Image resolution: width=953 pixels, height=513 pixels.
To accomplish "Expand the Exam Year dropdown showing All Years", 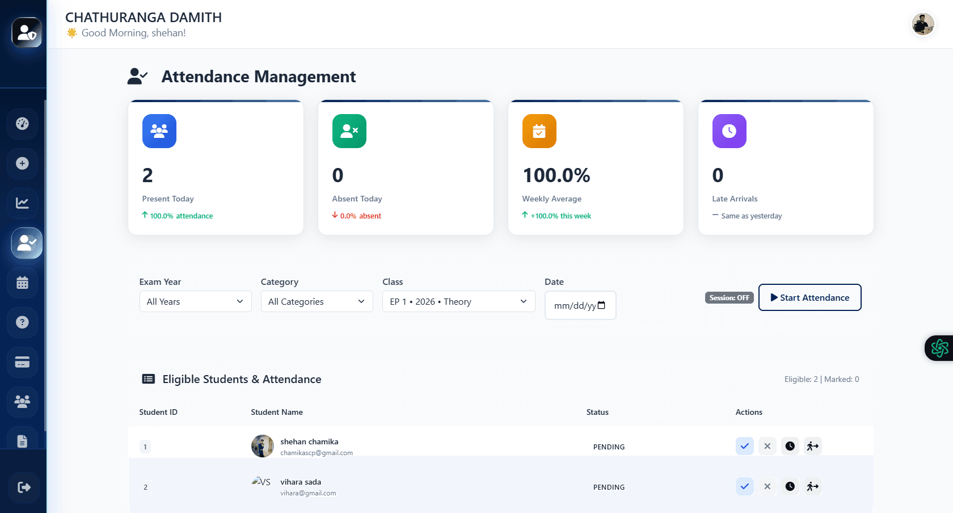I will tap(195, 301).
